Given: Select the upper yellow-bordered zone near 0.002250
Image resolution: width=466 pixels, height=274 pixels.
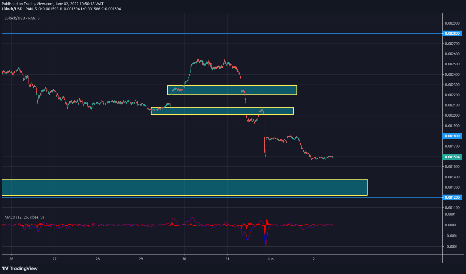Looking at the screenshot, I should 232,90.
